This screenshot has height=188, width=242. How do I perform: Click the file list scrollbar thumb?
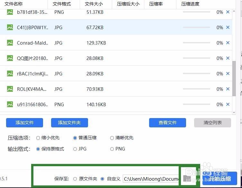[234, 78]
